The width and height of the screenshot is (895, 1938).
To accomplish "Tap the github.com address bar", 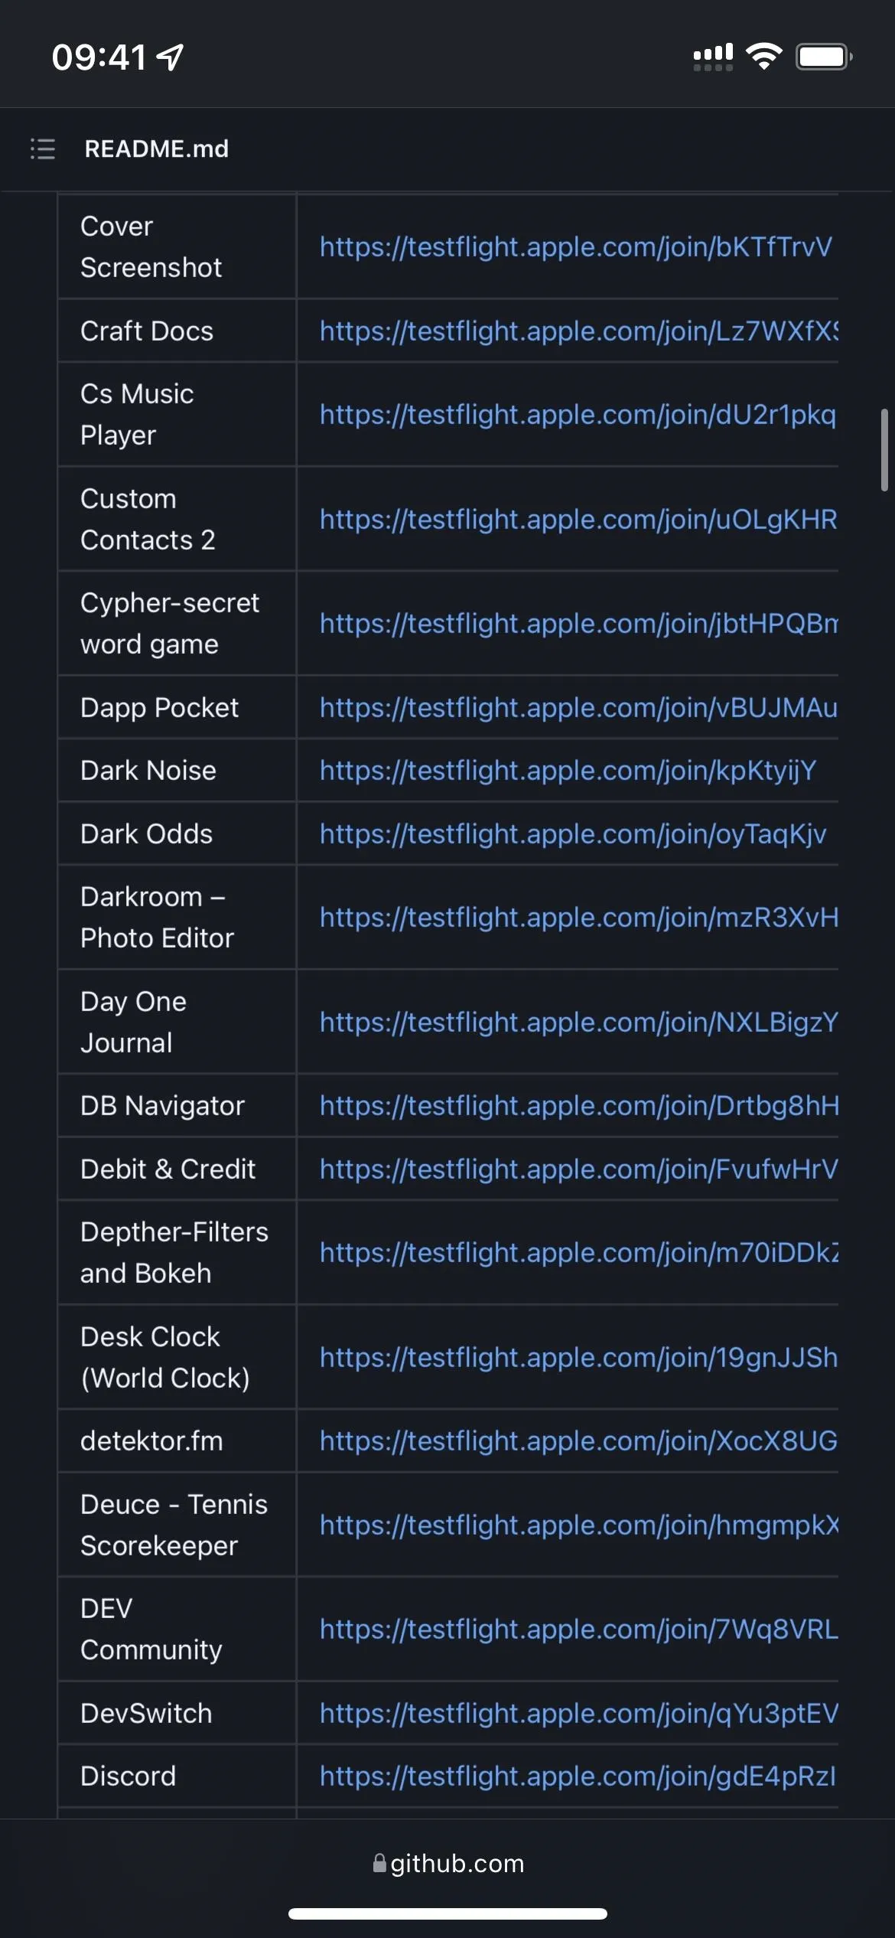I will (448, 1863).
